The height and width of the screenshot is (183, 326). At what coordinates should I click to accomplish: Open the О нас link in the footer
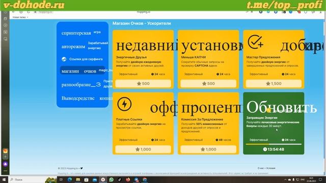point(260,168)
